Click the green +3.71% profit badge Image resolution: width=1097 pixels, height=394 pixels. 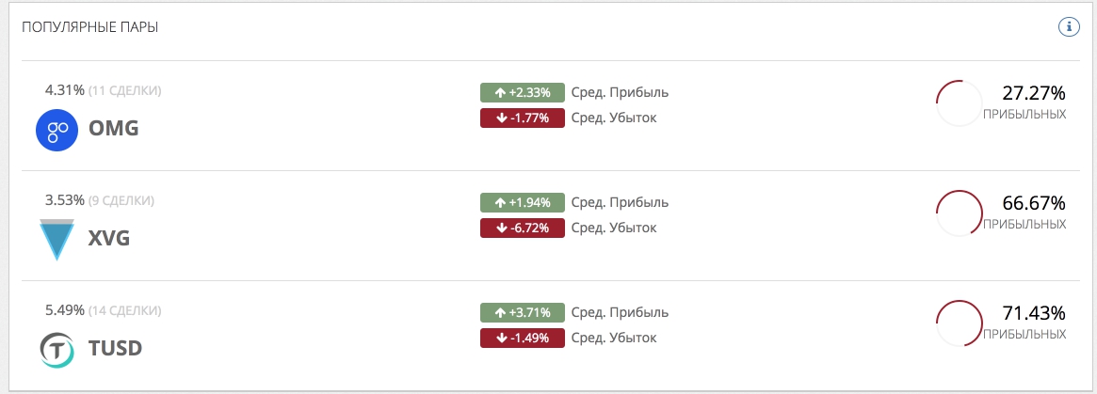pyautogui.click(x=522, y=312)
